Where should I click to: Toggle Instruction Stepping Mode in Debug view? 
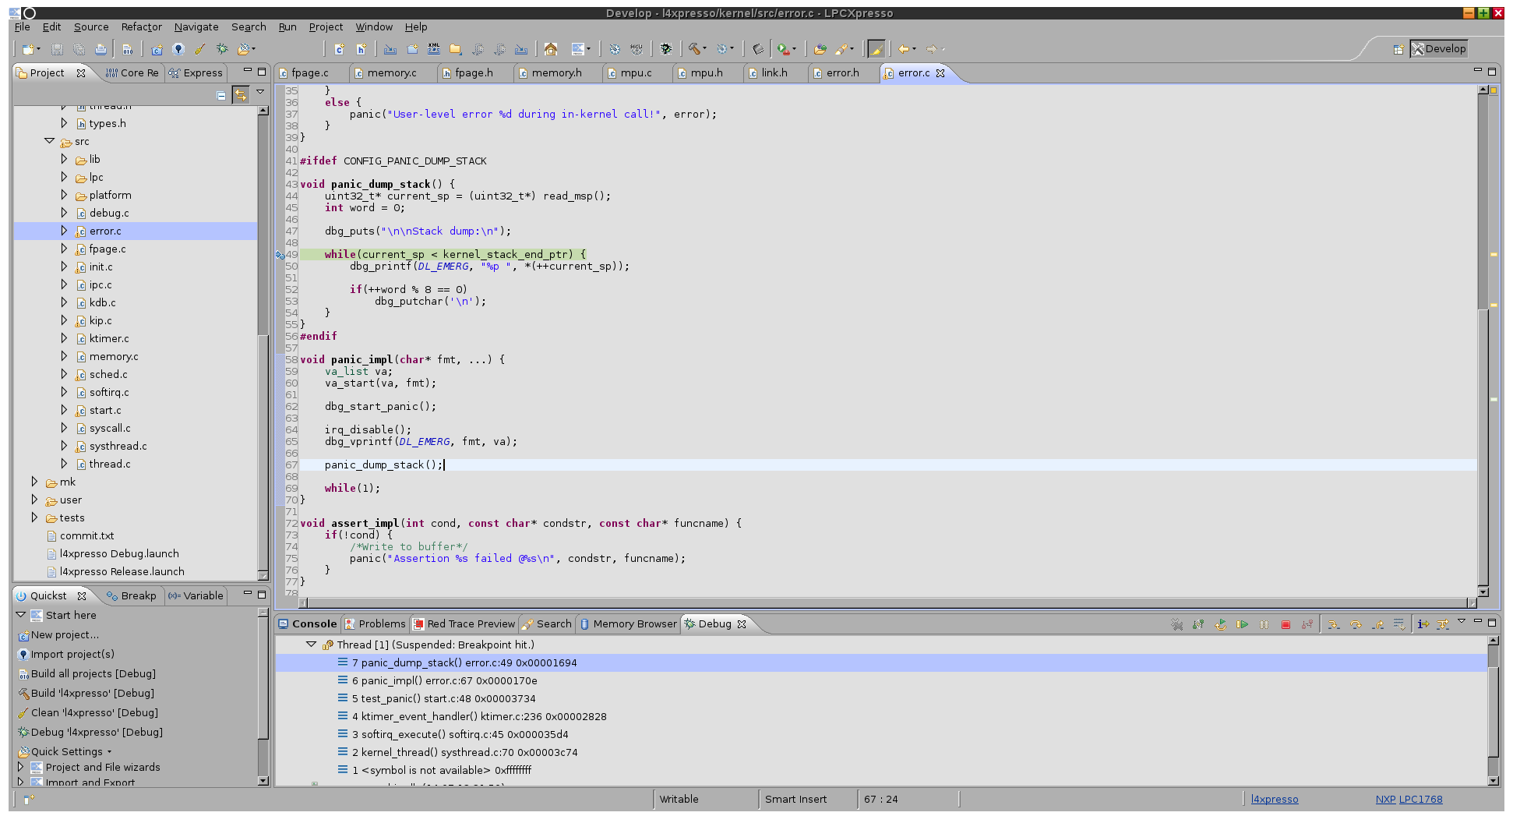1423,624
